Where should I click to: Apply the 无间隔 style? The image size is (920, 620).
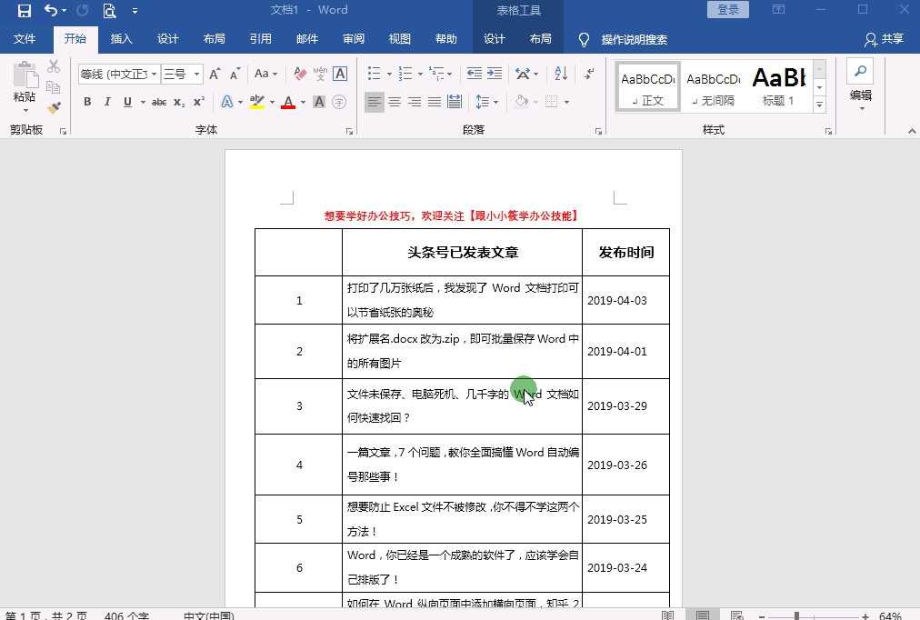point(713,86)
